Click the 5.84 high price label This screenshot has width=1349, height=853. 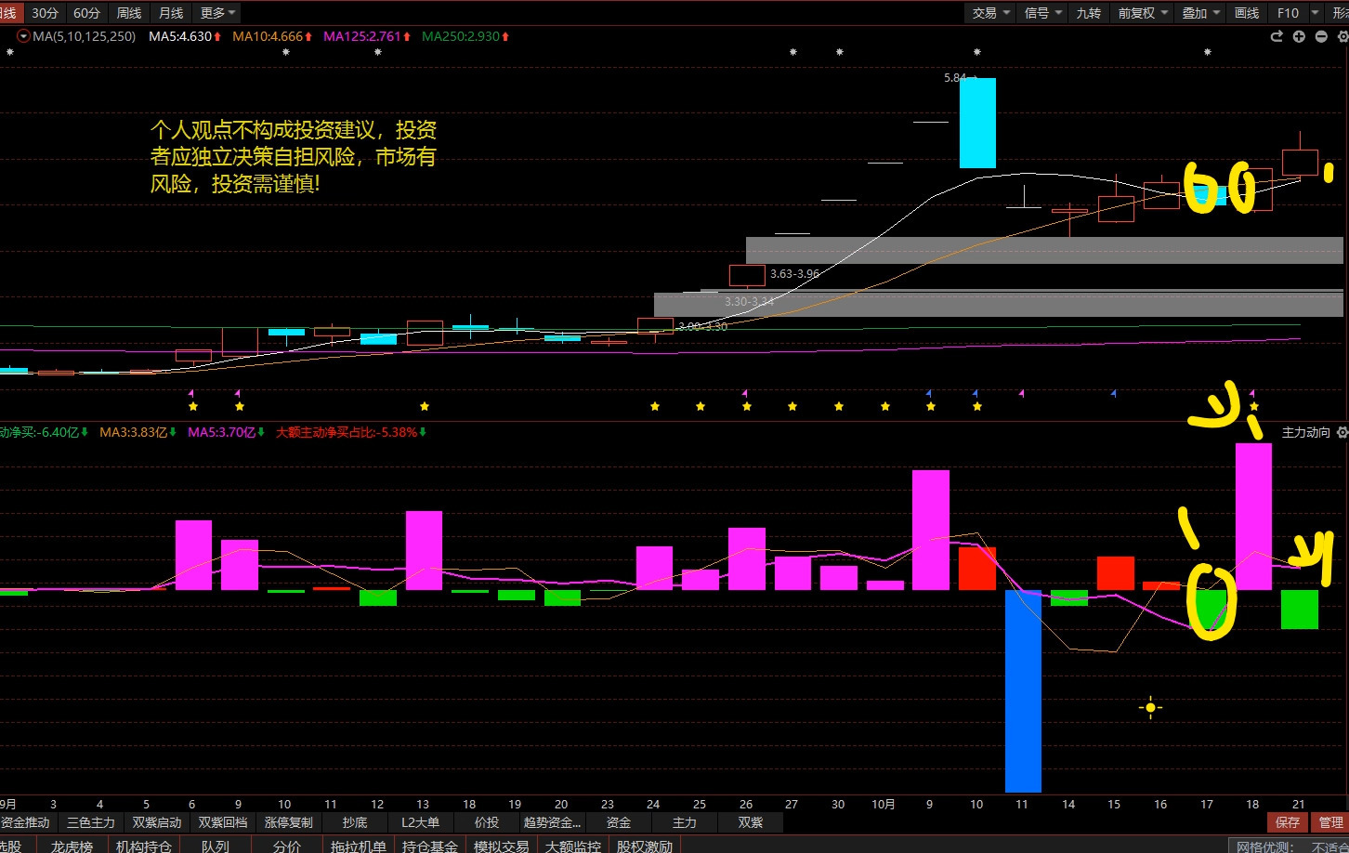pyautogui.click(x=955, y=78)
